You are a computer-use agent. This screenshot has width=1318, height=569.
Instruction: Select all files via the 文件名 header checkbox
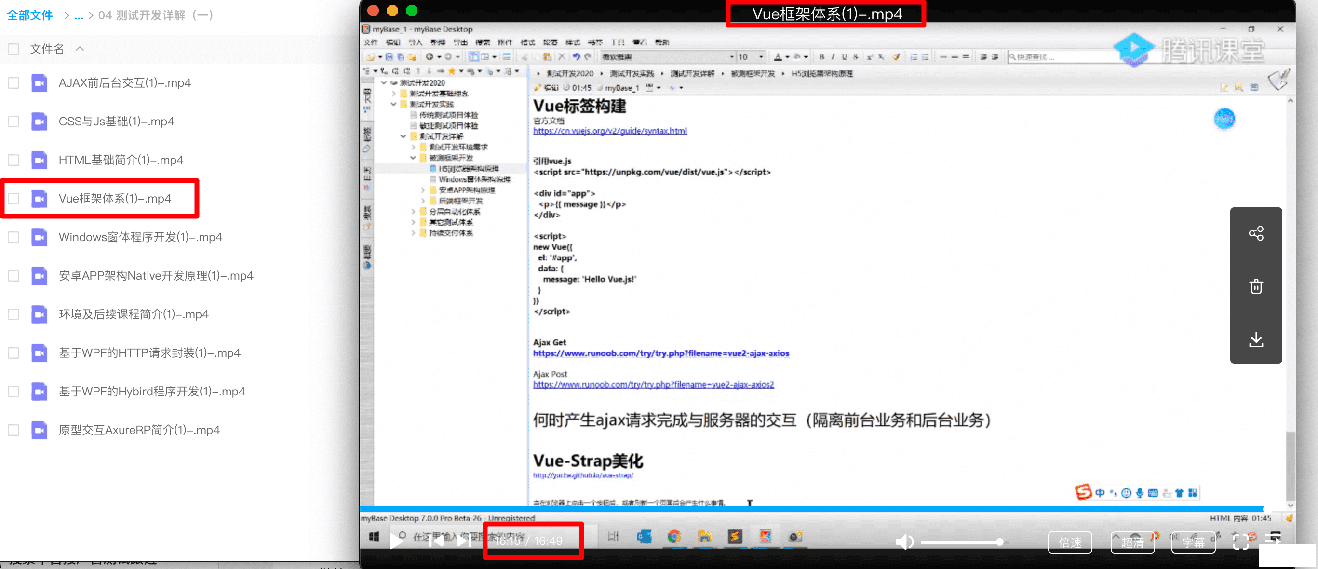pyautogui.click(x=14, y=49)
